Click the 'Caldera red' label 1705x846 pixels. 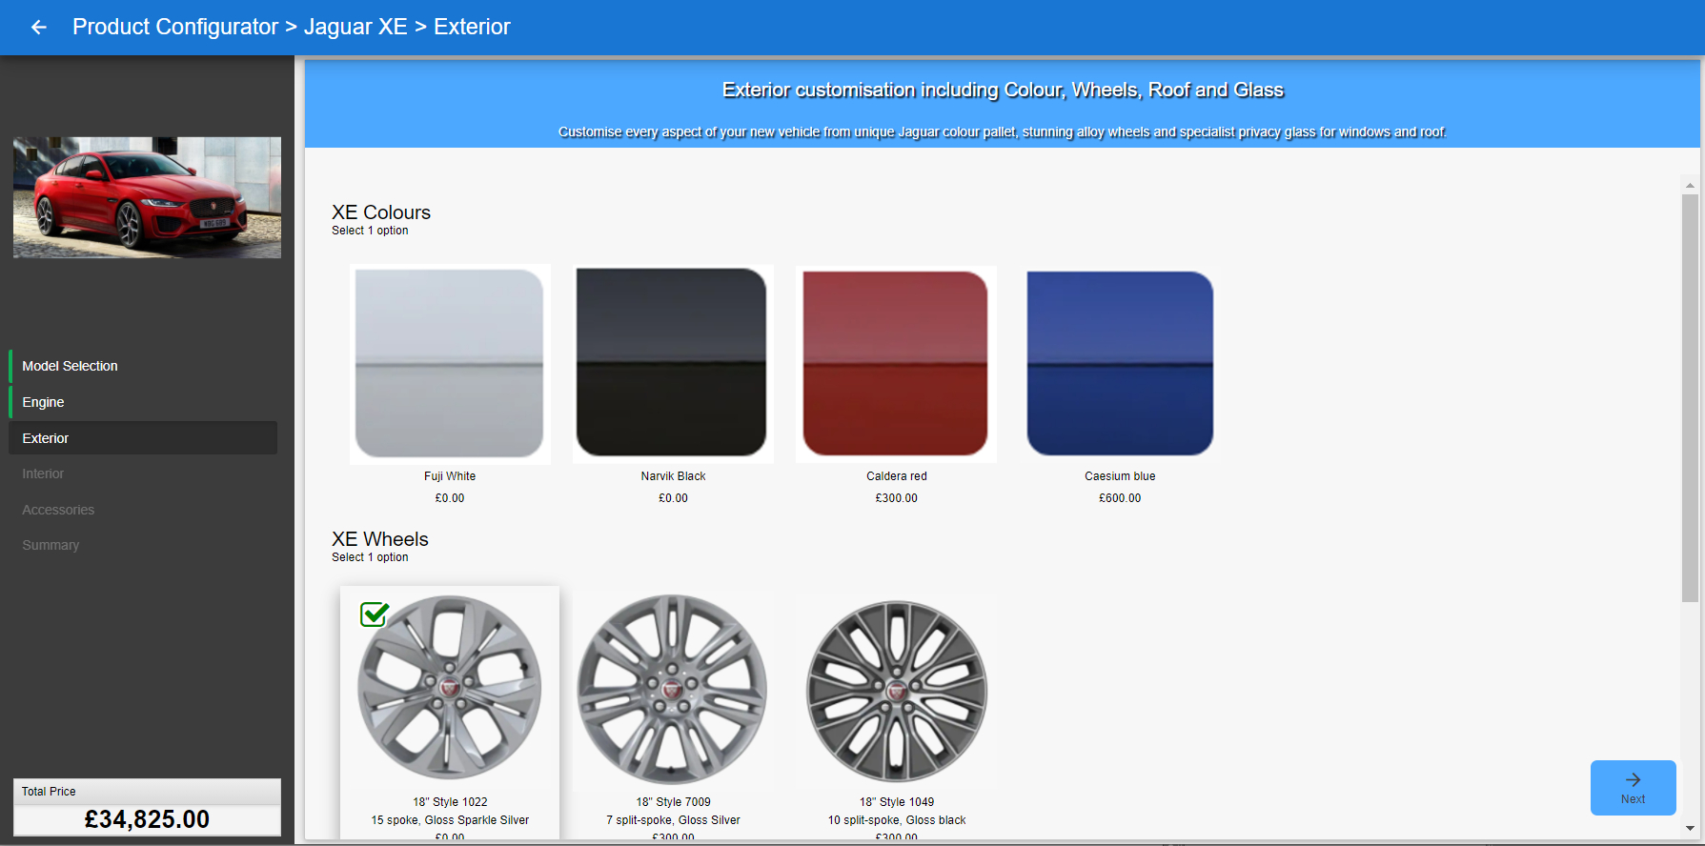(x=897, y=476)
